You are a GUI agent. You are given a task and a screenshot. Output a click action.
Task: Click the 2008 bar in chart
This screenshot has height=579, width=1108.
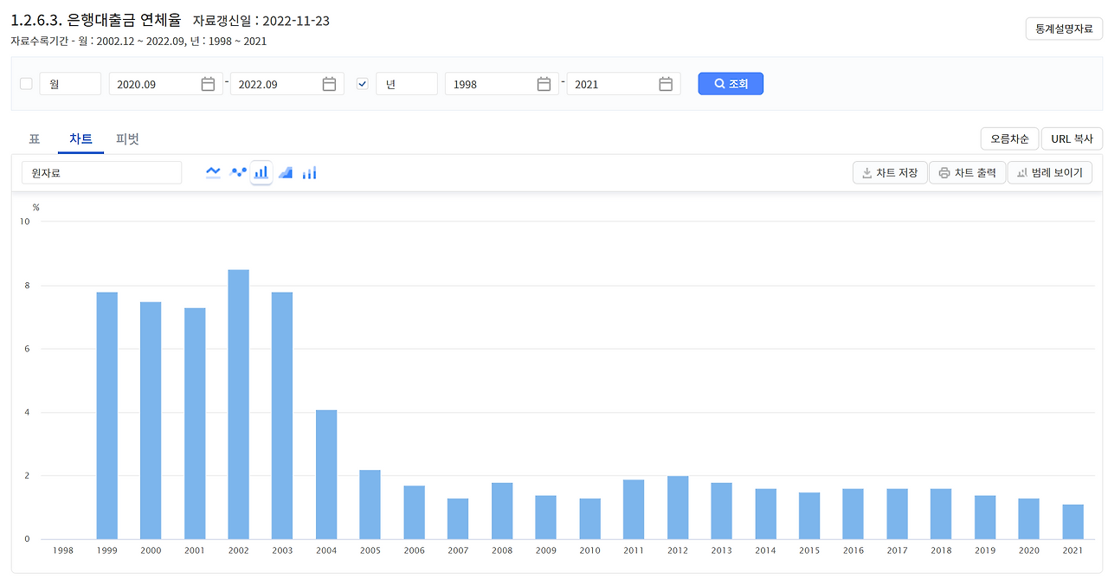502,511
